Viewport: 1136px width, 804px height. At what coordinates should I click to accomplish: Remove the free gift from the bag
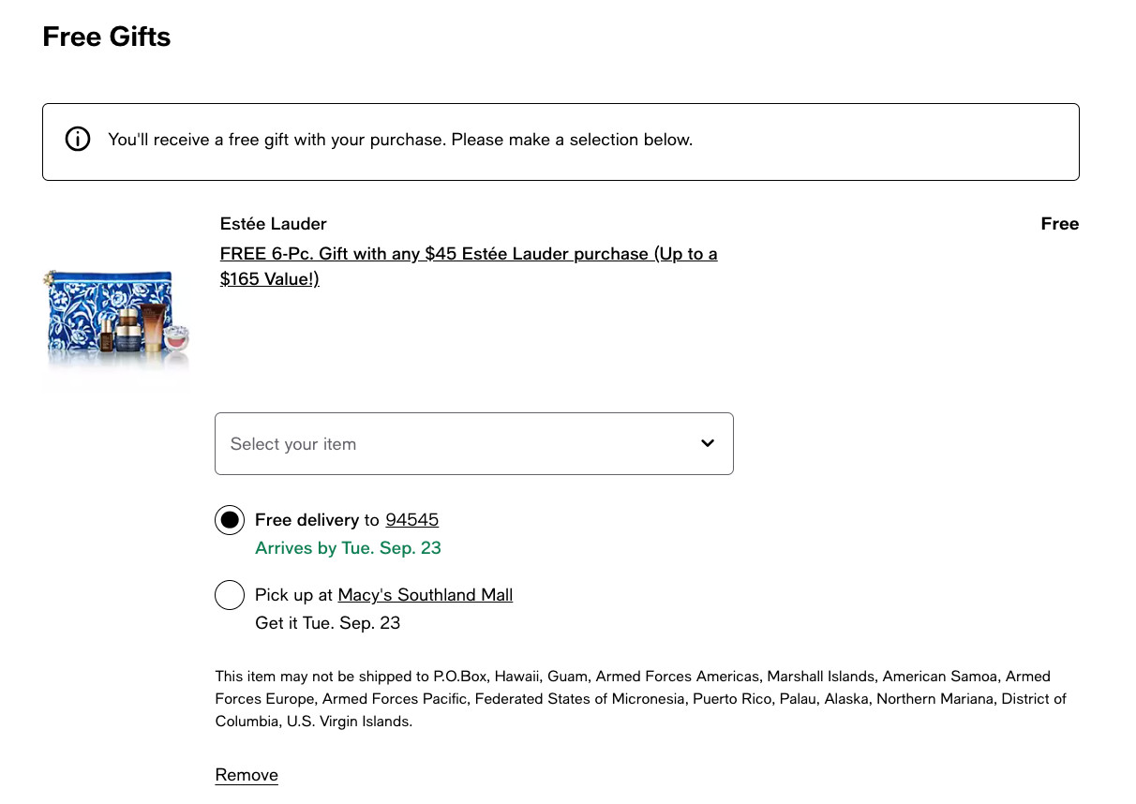(247, 775)
